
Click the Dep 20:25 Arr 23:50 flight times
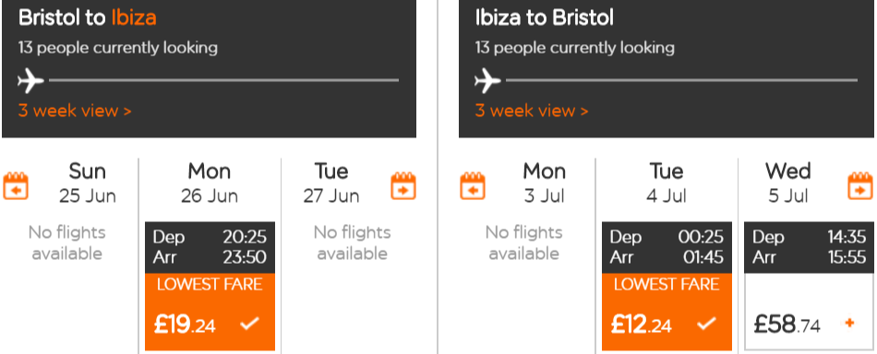click(x=210, y=247)
